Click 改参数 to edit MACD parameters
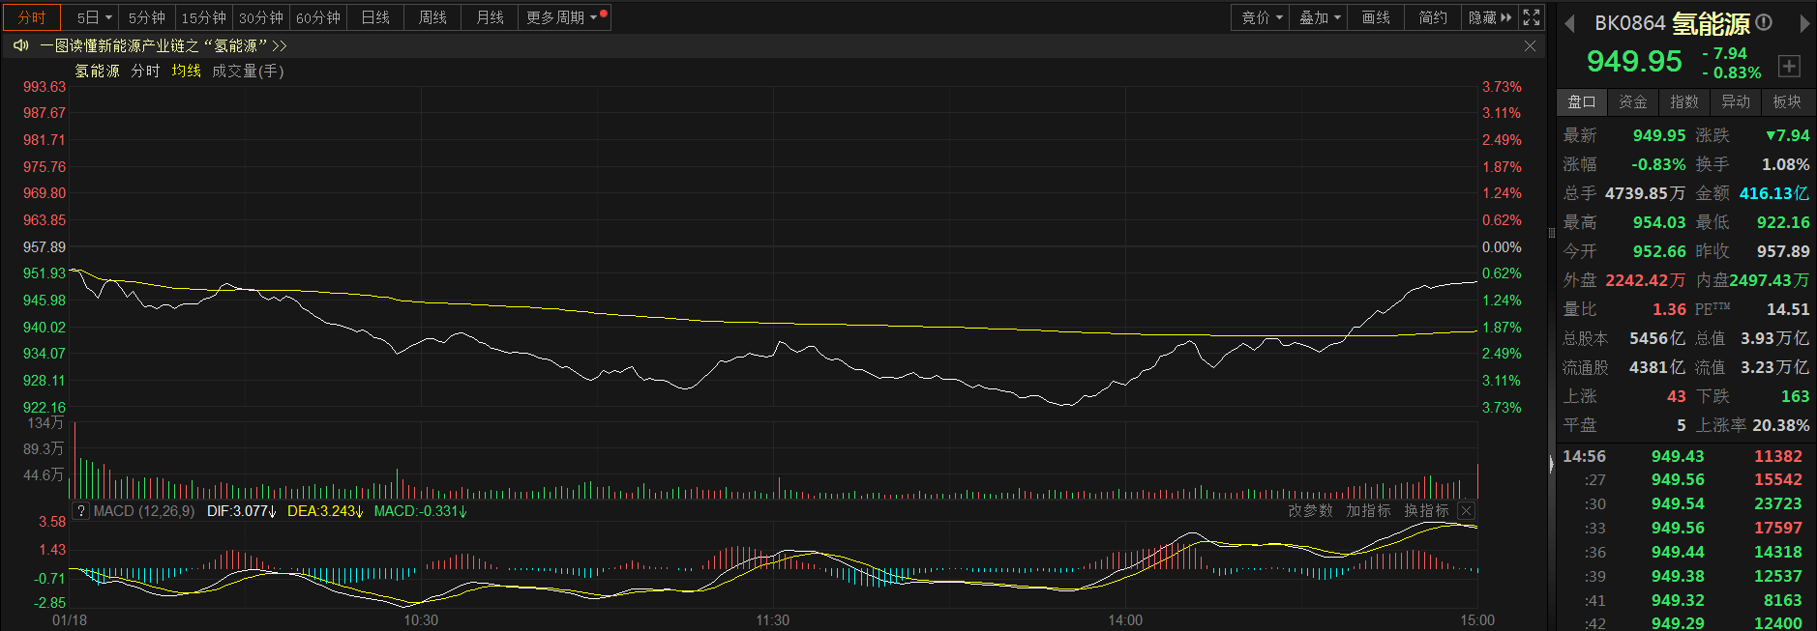1817x631 pixels. 1310,511
